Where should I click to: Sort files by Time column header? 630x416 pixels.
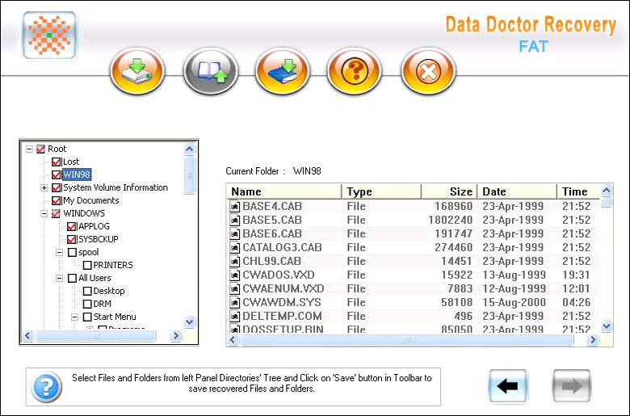578,191
